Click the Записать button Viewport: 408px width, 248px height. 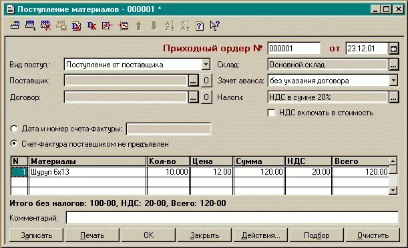click(36, 235)
